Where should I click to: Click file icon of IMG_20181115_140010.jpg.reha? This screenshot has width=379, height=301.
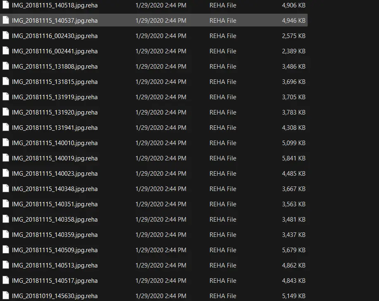point(6,142)
